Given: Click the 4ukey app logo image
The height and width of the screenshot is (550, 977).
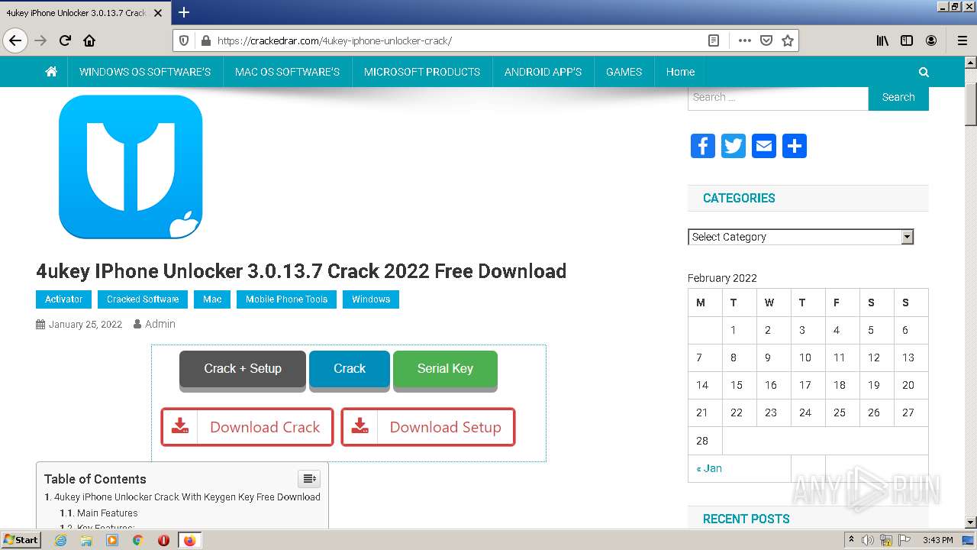Looking at the screenshot, I should (131, 167).
